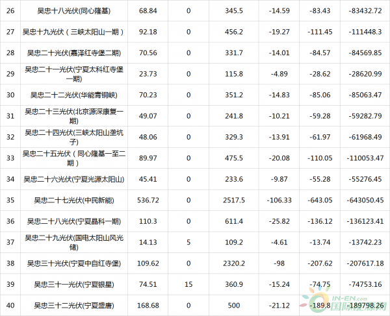Click the value -98
Screen dimensions: 390x316
[279, 263]
